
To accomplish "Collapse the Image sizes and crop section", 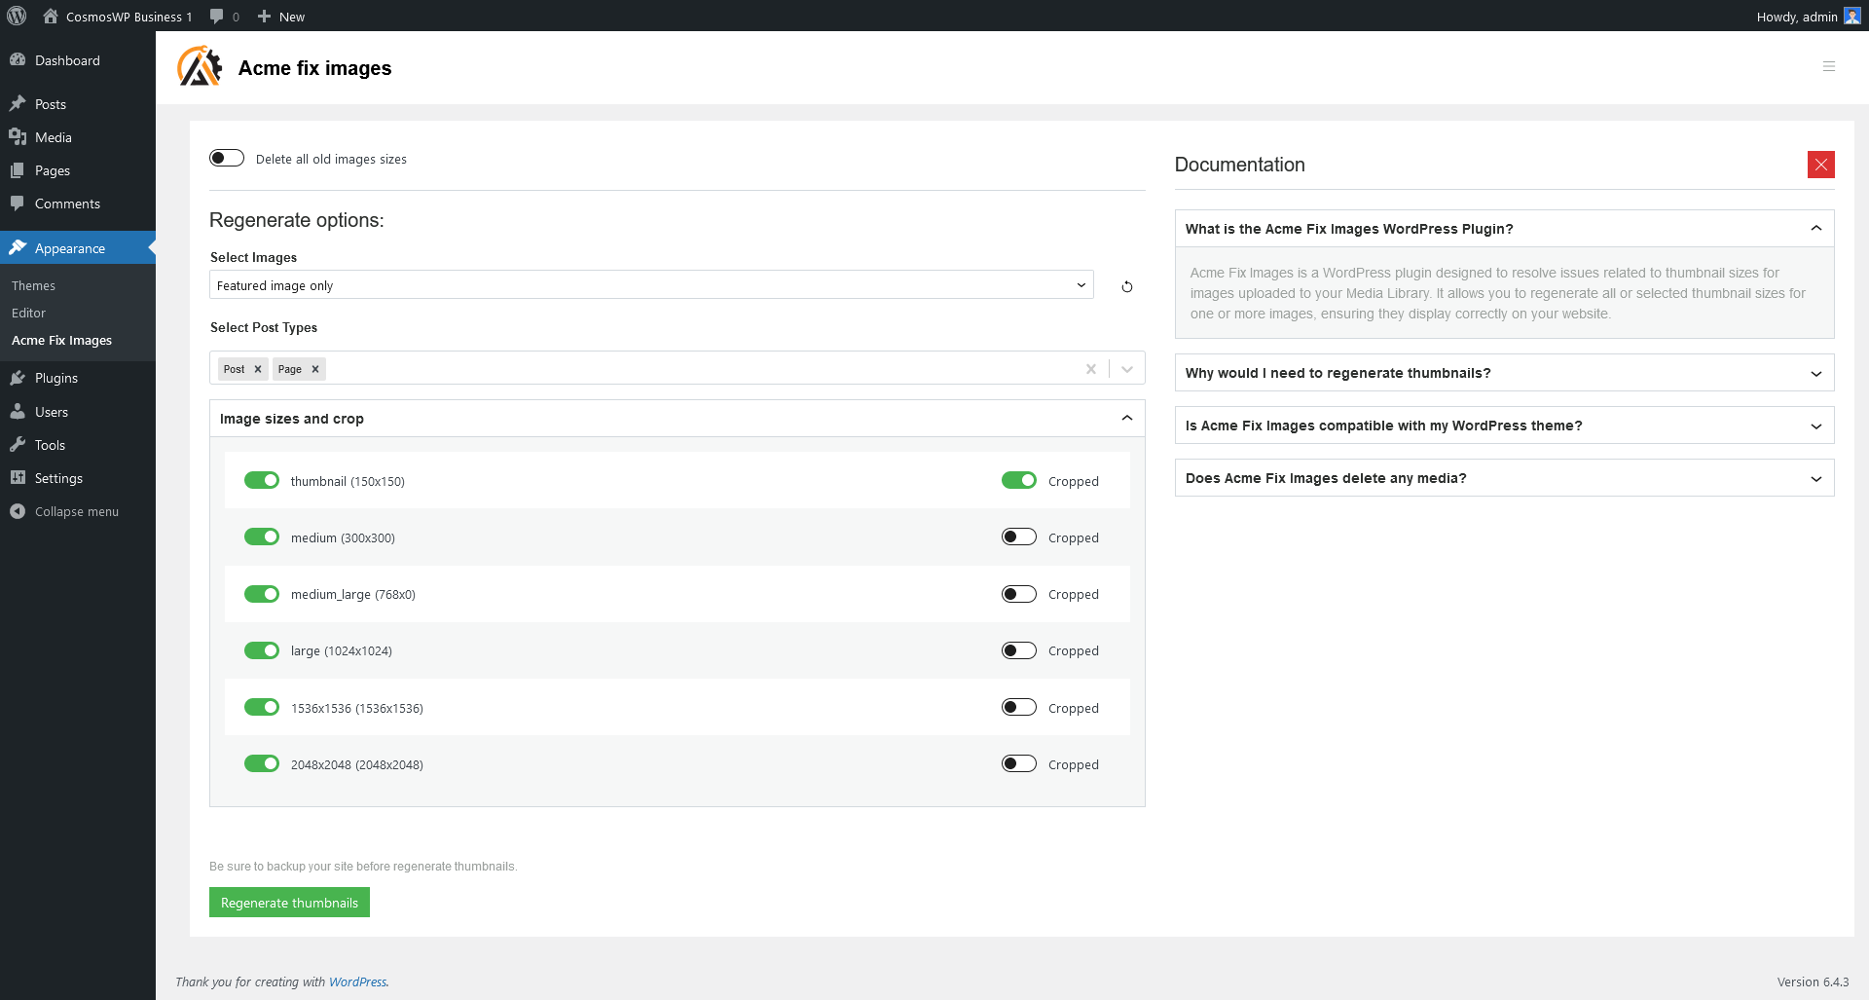I will pyautogui.click(x=677, y=419).
